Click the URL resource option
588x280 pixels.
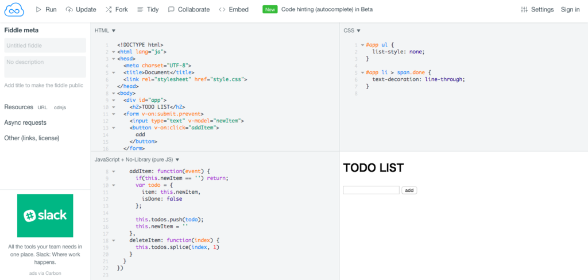[x=42, y=108]
